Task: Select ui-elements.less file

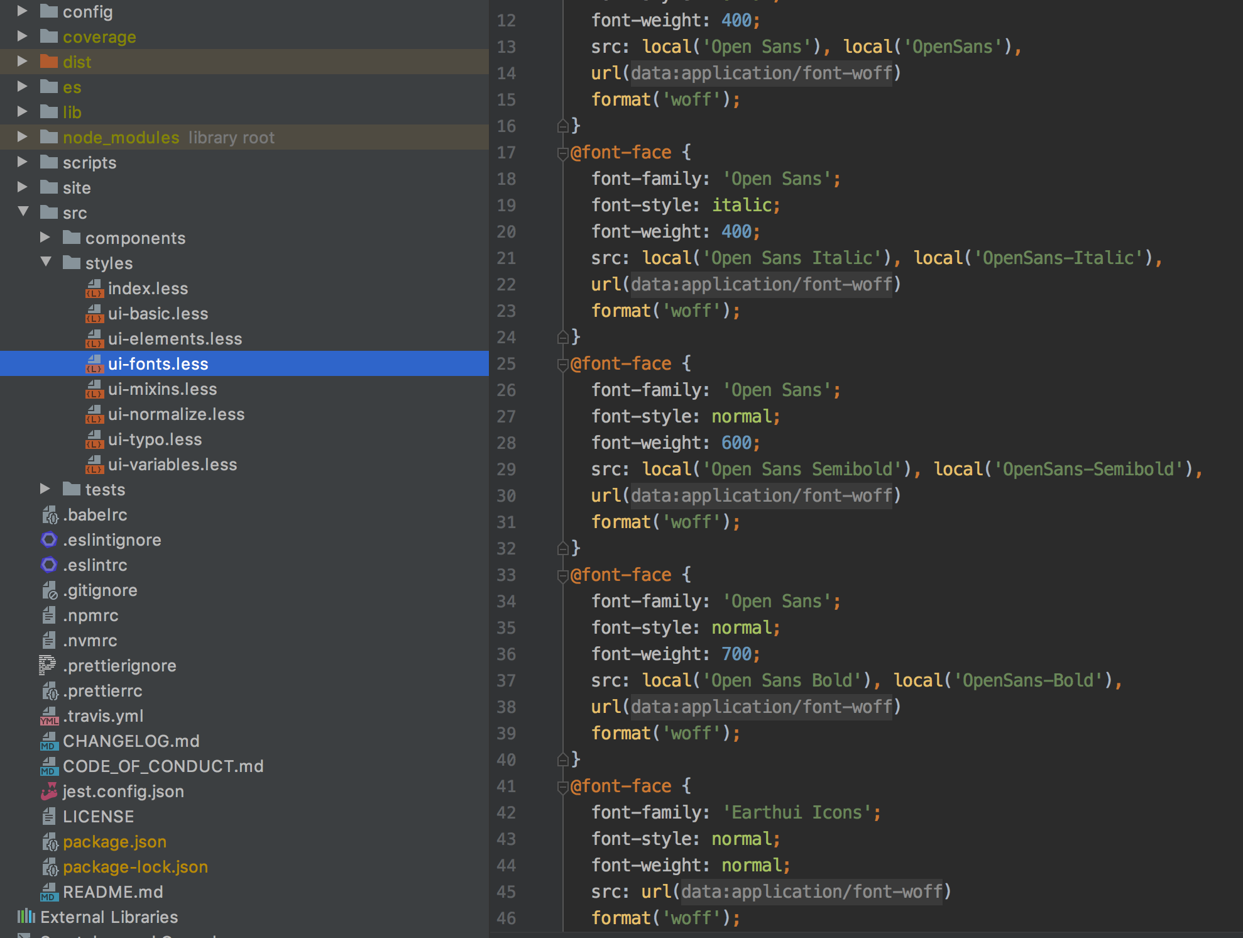Action: point(175,338)
